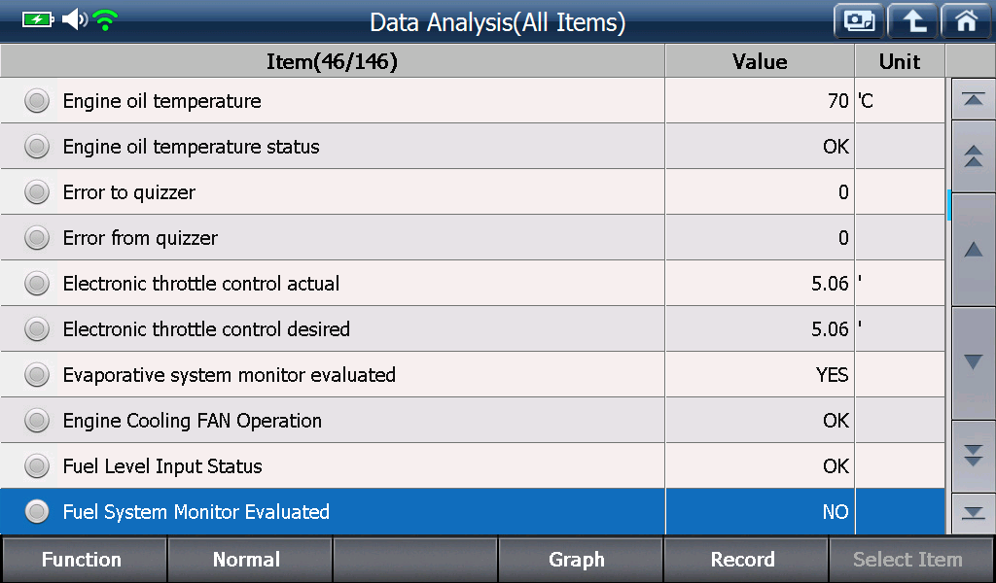996x583 pixels.
Task: Select Engine oil temperature radio button
Action: 37,101
